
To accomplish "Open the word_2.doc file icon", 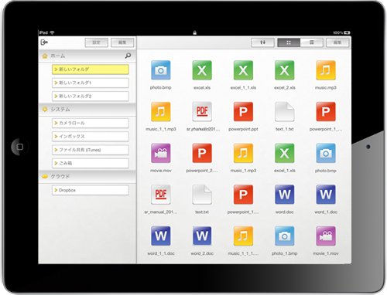I will (x=202, y=236).
